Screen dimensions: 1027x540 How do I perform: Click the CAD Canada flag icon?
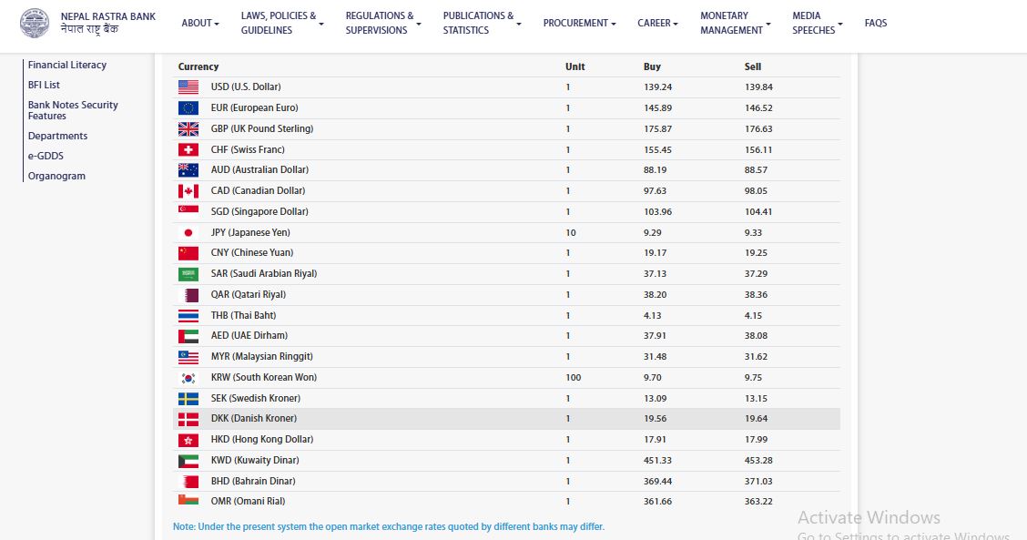coord(188,190)
